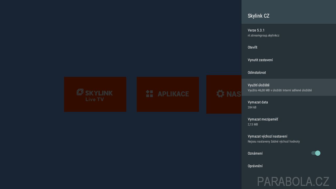Screen dimensions: 336x189
Task: Click the Skylink Live TV tile
Action: [x=95, y=94]
